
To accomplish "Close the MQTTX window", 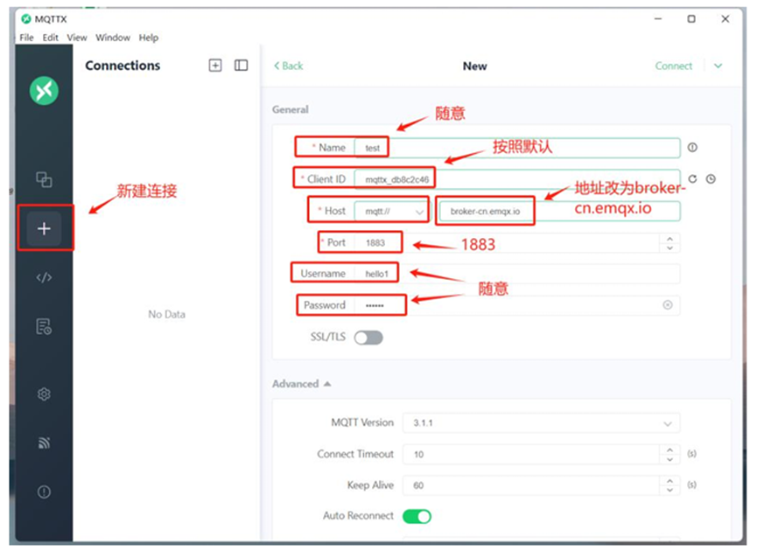I will [x=725, y=19].
